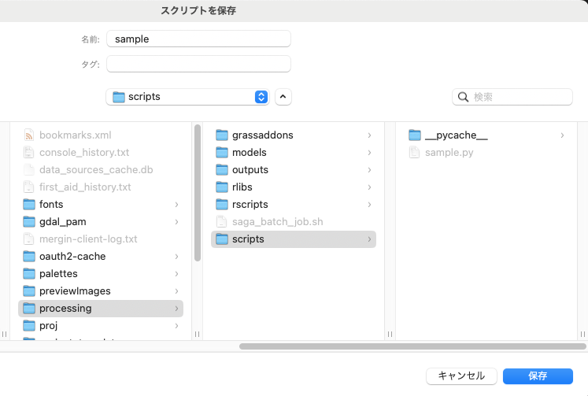
Task: Click the bookmarks.xml file icon
Action: 29,135
